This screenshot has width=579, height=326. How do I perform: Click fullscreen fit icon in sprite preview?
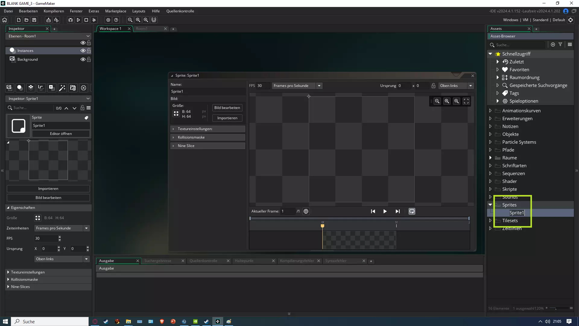(x=466, y=101)
